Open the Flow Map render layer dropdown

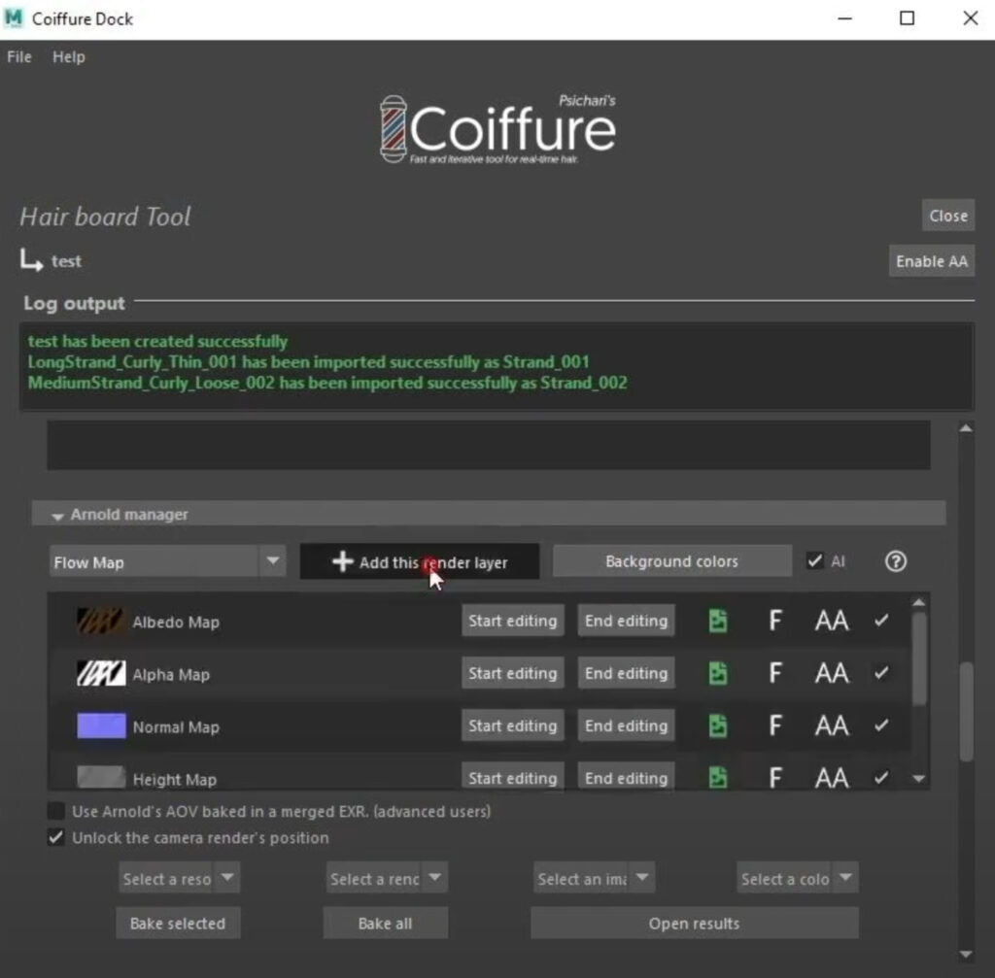point(167,562)
